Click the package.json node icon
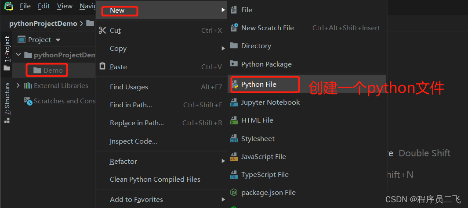468x208 pixels. click(x=234, y=193)
